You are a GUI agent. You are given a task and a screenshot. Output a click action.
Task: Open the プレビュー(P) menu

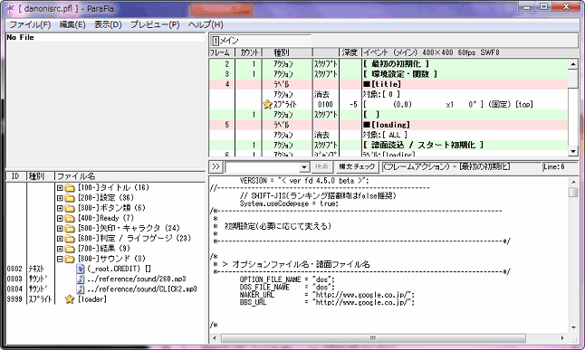(x=155, y=24)
